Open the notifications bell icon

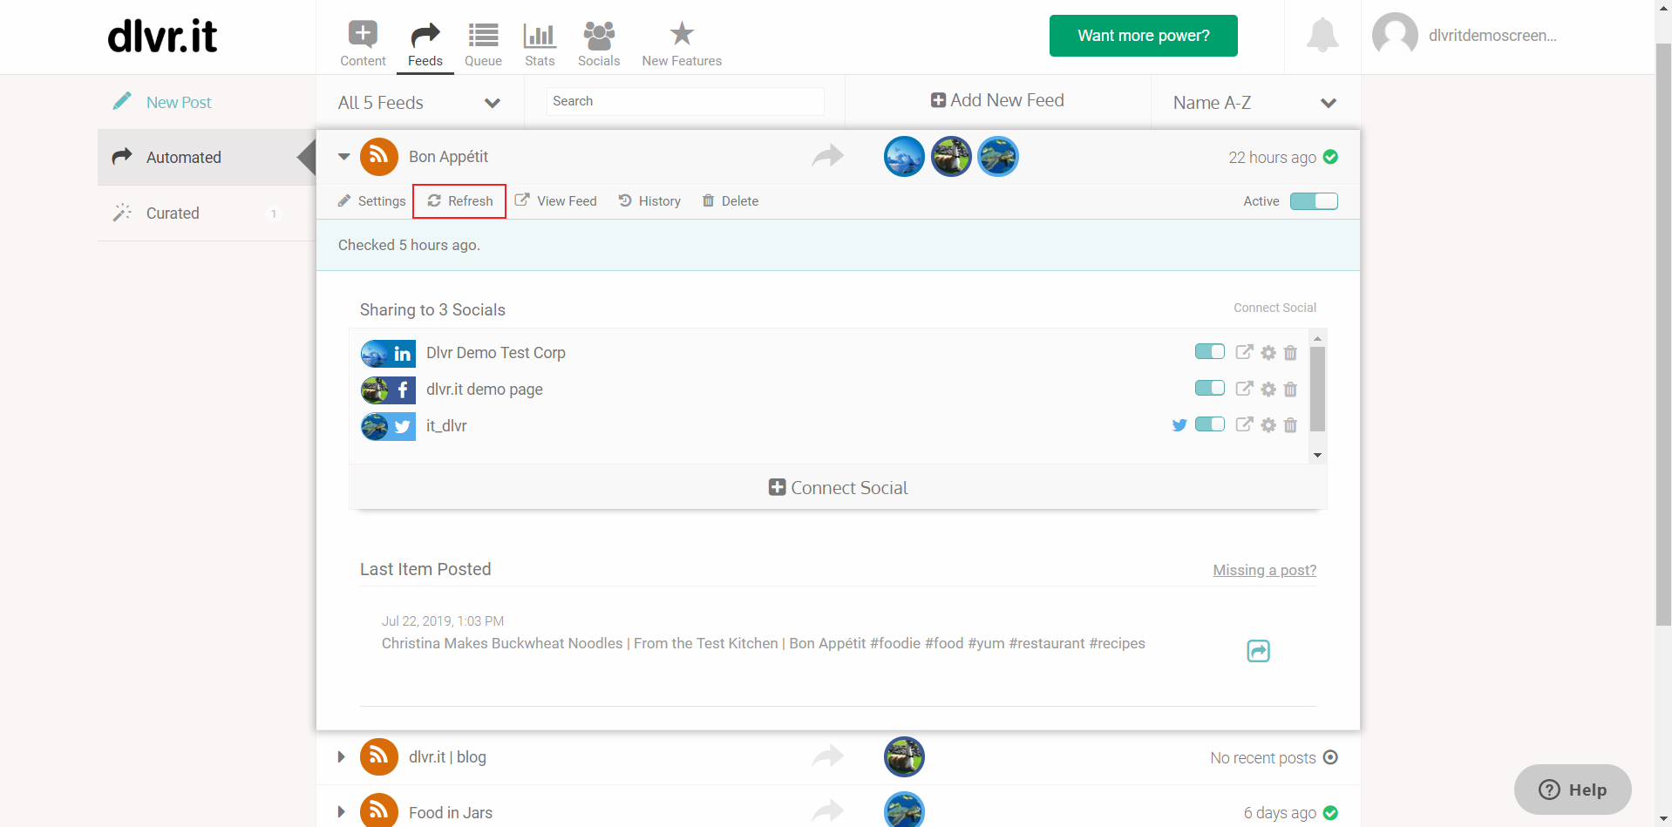coord(1322,36)
